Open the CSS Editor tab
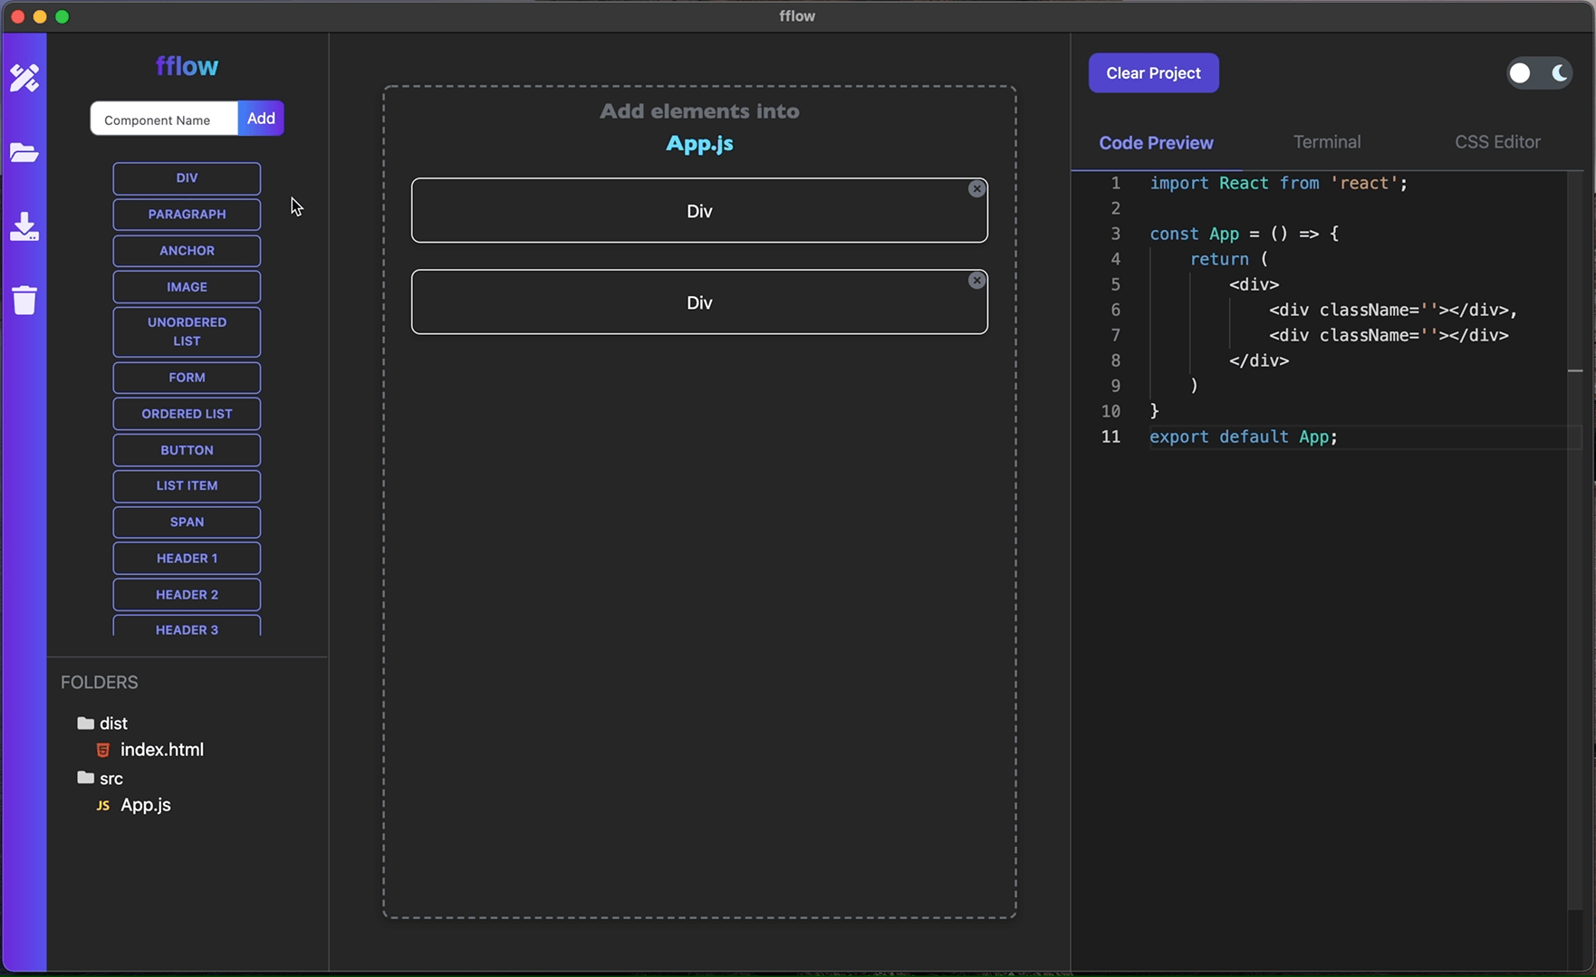The width and height of the screenshot is (1596, 977). (1497, 142)
